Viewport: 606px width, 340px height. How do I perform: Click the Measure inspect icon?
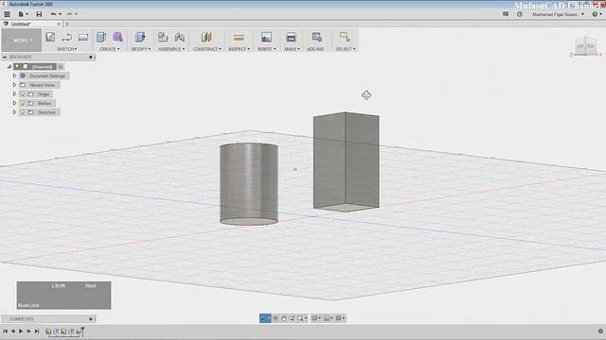pyautogui.click(x=239, y=37)
